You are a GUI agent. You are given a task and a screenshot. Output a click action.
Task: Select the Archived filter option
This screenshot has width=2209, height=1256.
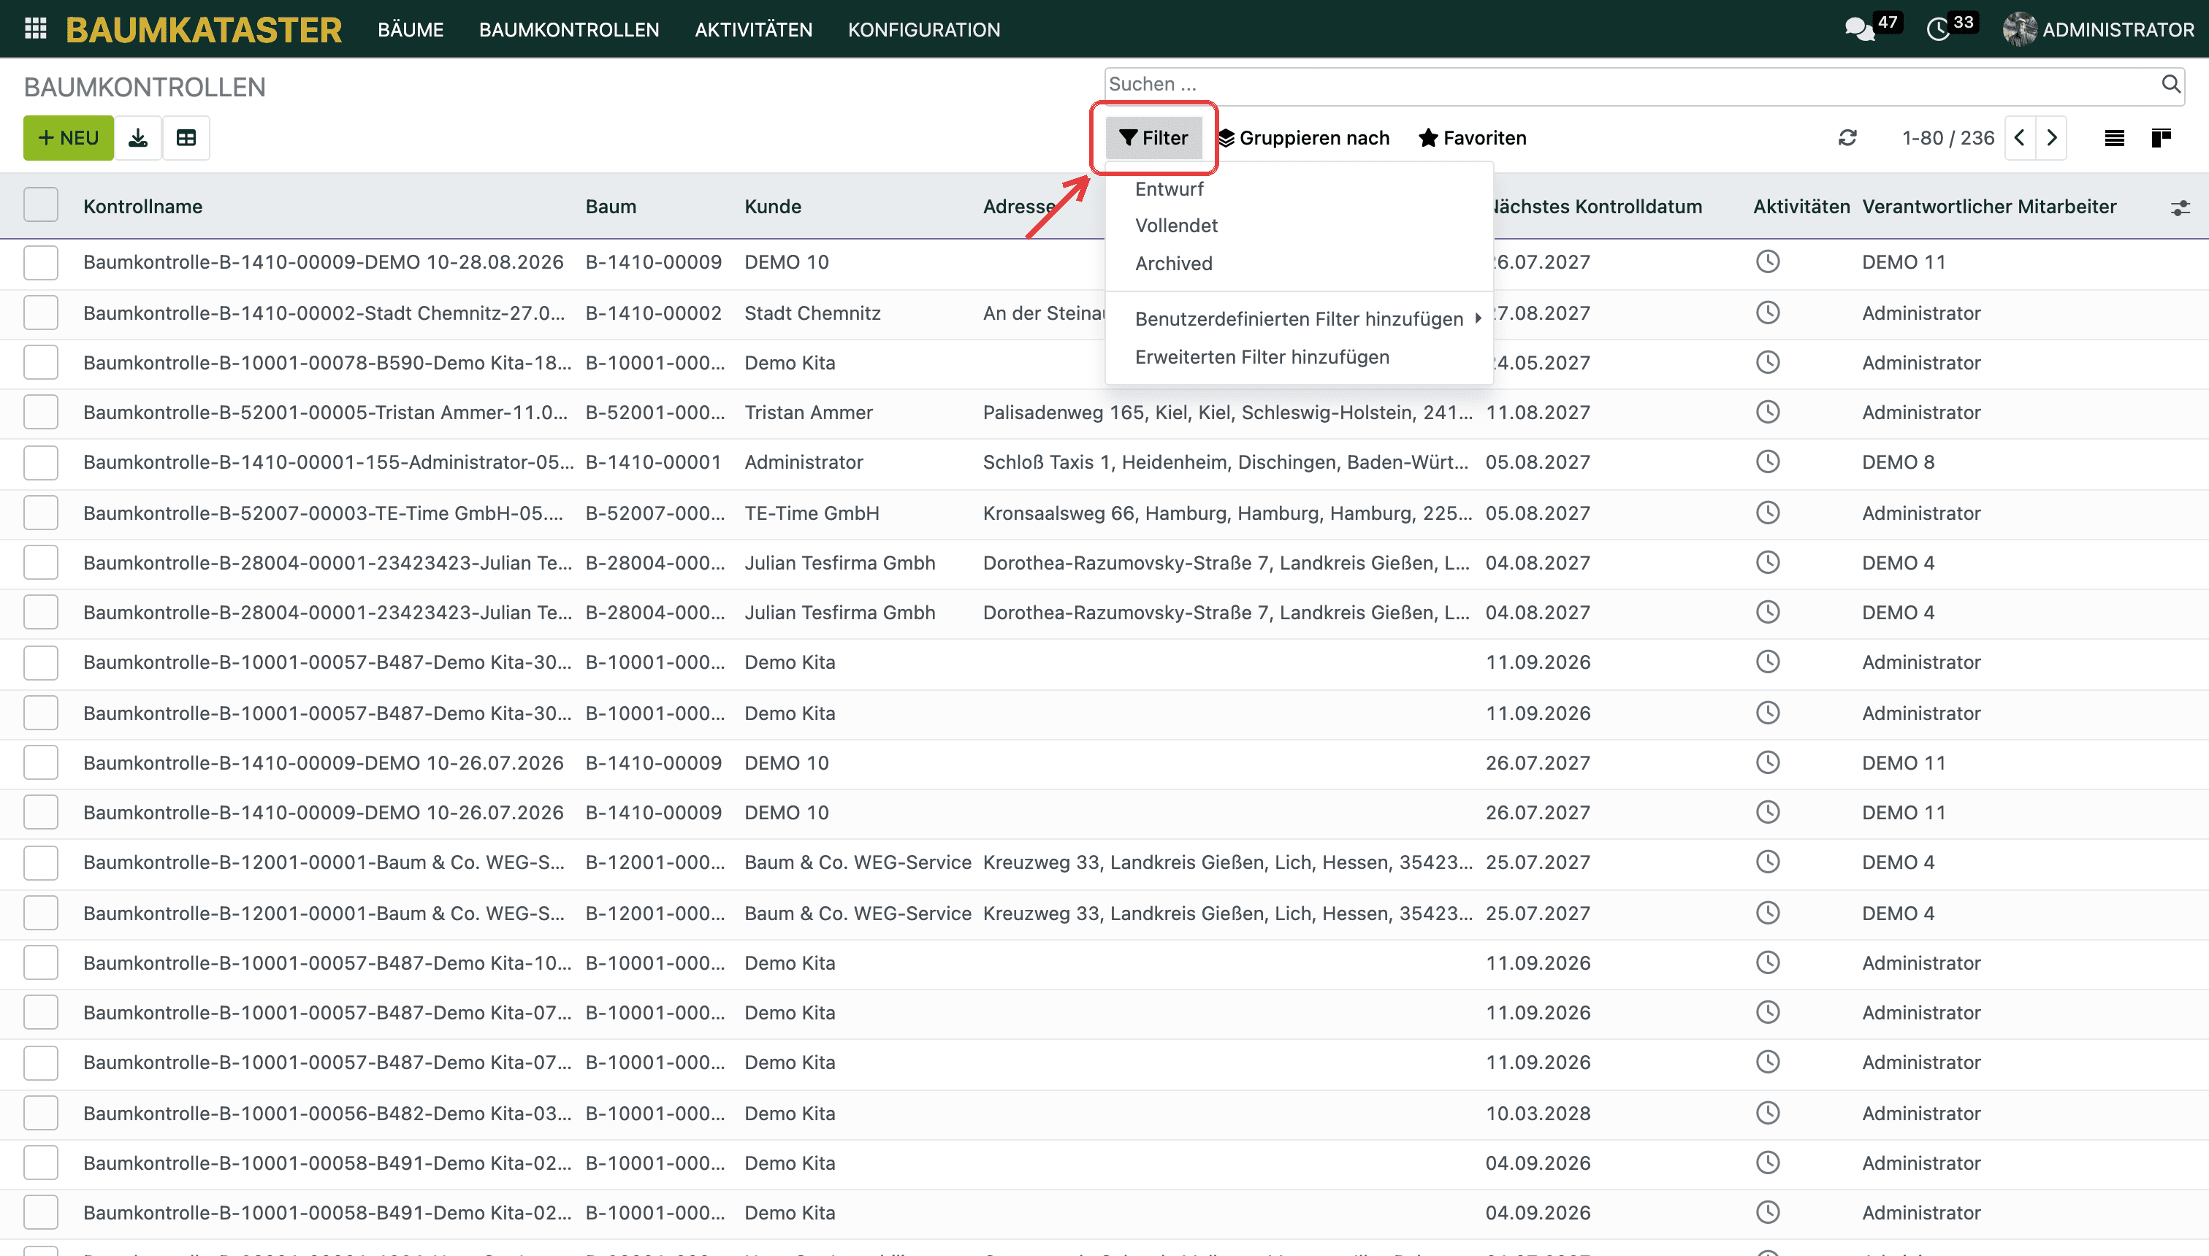(x=1173, y=263)
